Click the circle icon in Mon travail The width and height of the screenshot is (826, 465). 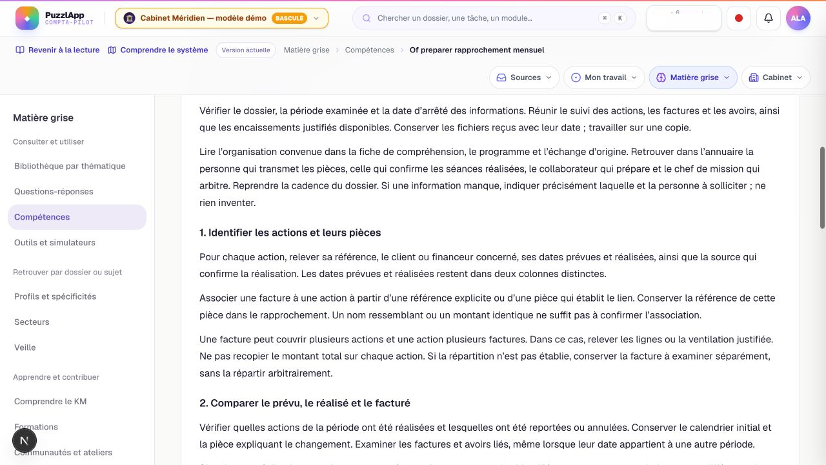(x=576, y=77)
